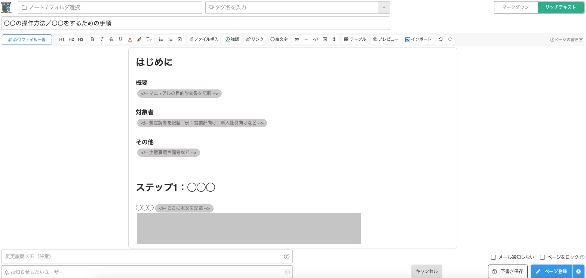Insert inline code with the </> icon

[316, 39]
